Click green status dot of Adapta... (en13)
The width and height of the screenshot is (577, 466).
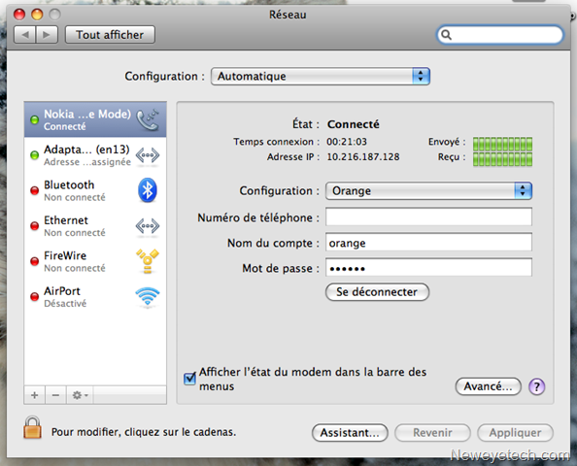[x=35, y=155]
